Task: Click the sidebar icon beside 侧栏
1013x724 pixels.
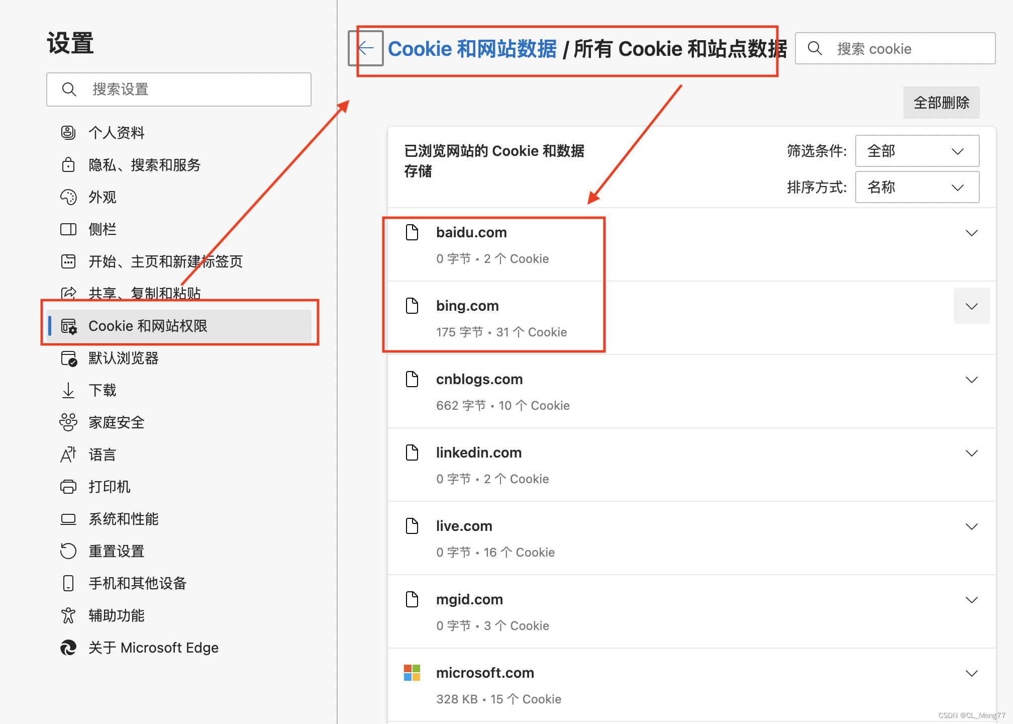Action: pyautogui.click(x=68, y=229)
